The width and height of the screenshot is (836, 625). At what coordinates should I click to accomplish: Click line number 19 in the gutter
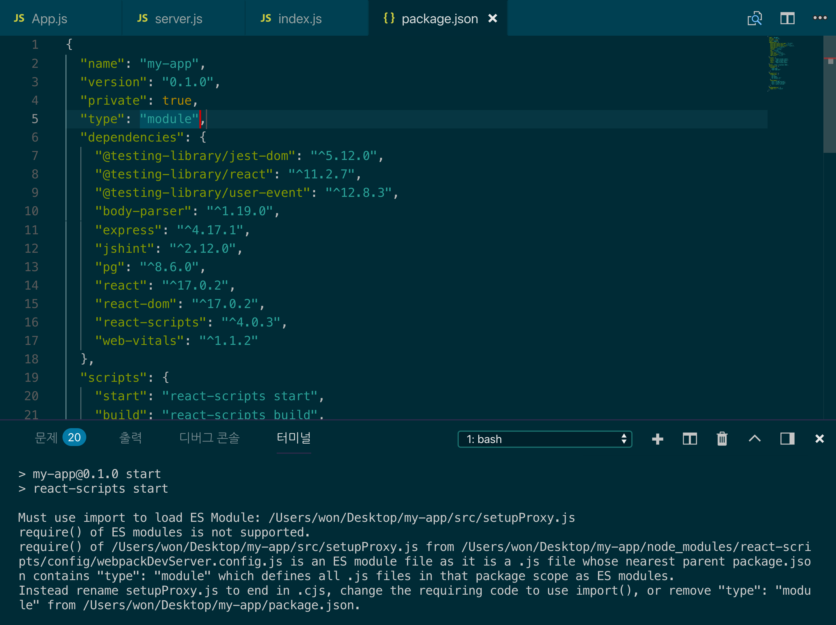(31, 377)
